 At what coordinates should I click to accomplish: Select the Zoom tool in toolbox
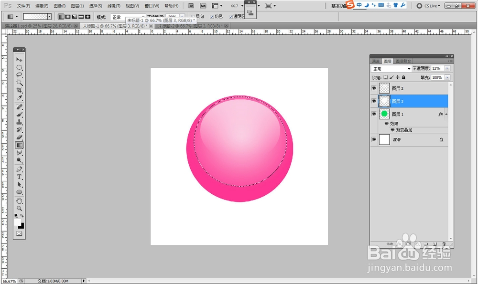[x=20, y=208]
